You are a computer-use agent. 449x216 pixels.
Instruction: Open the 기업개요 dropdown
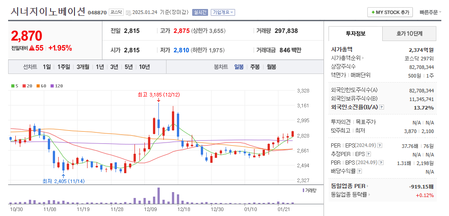pos(223,12)
